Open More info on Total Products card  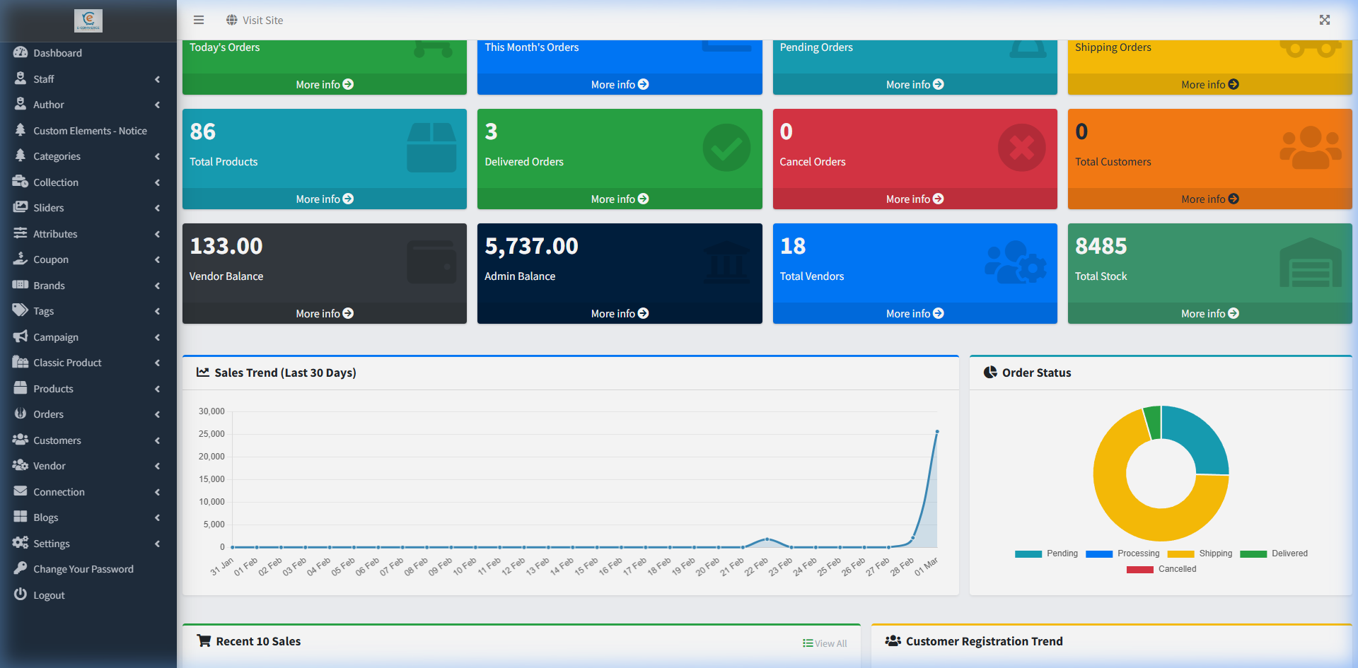coord(323,199)
